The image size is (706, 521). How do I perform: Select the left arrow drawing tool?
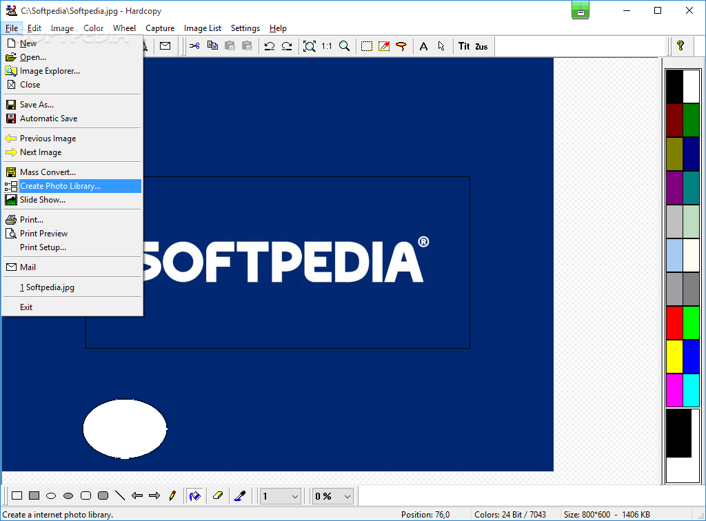coord(137,496)
